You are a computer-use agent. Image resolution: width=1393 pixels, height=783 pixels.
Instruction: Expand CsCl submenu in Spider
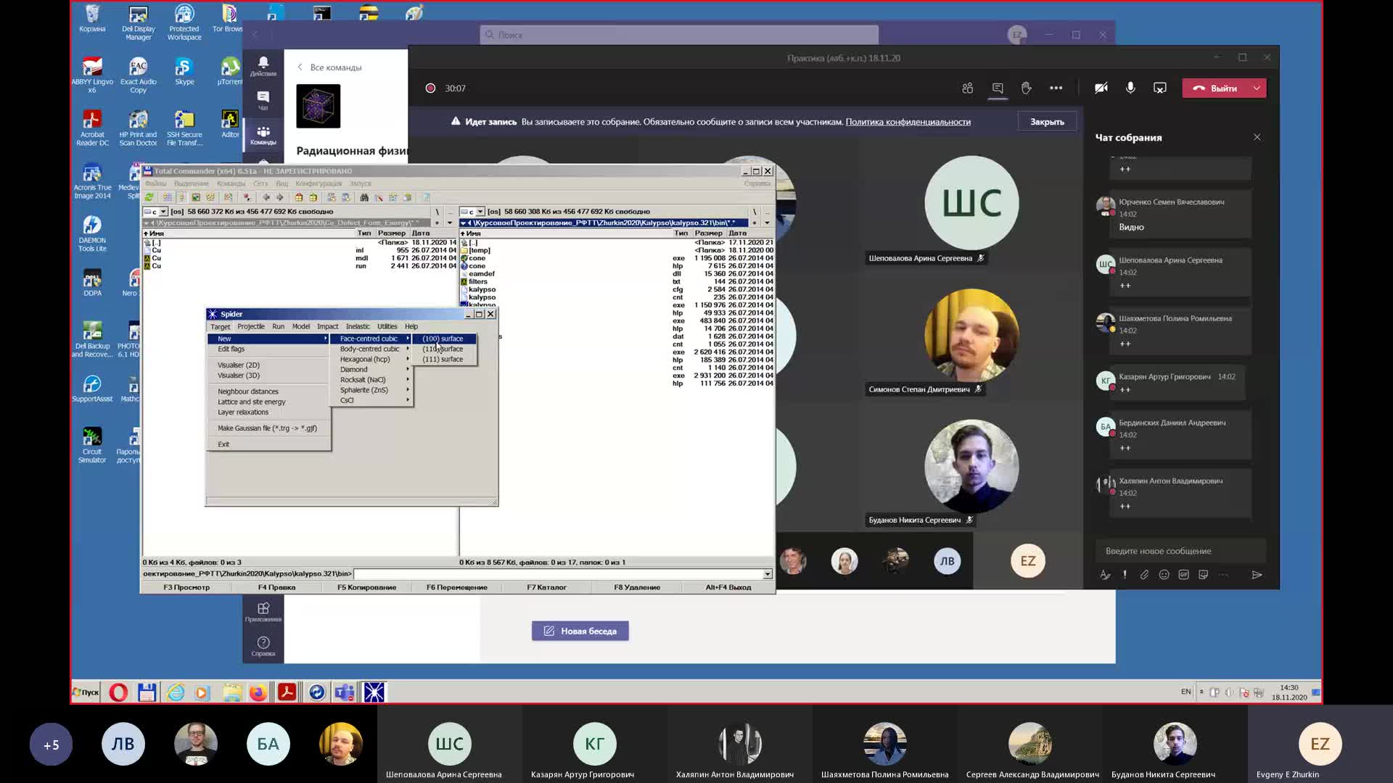372,400
